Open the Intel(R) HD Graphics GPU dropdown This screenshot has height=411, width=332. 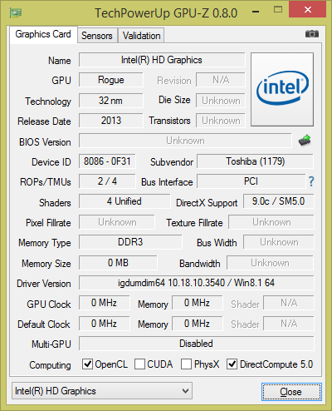102,391
